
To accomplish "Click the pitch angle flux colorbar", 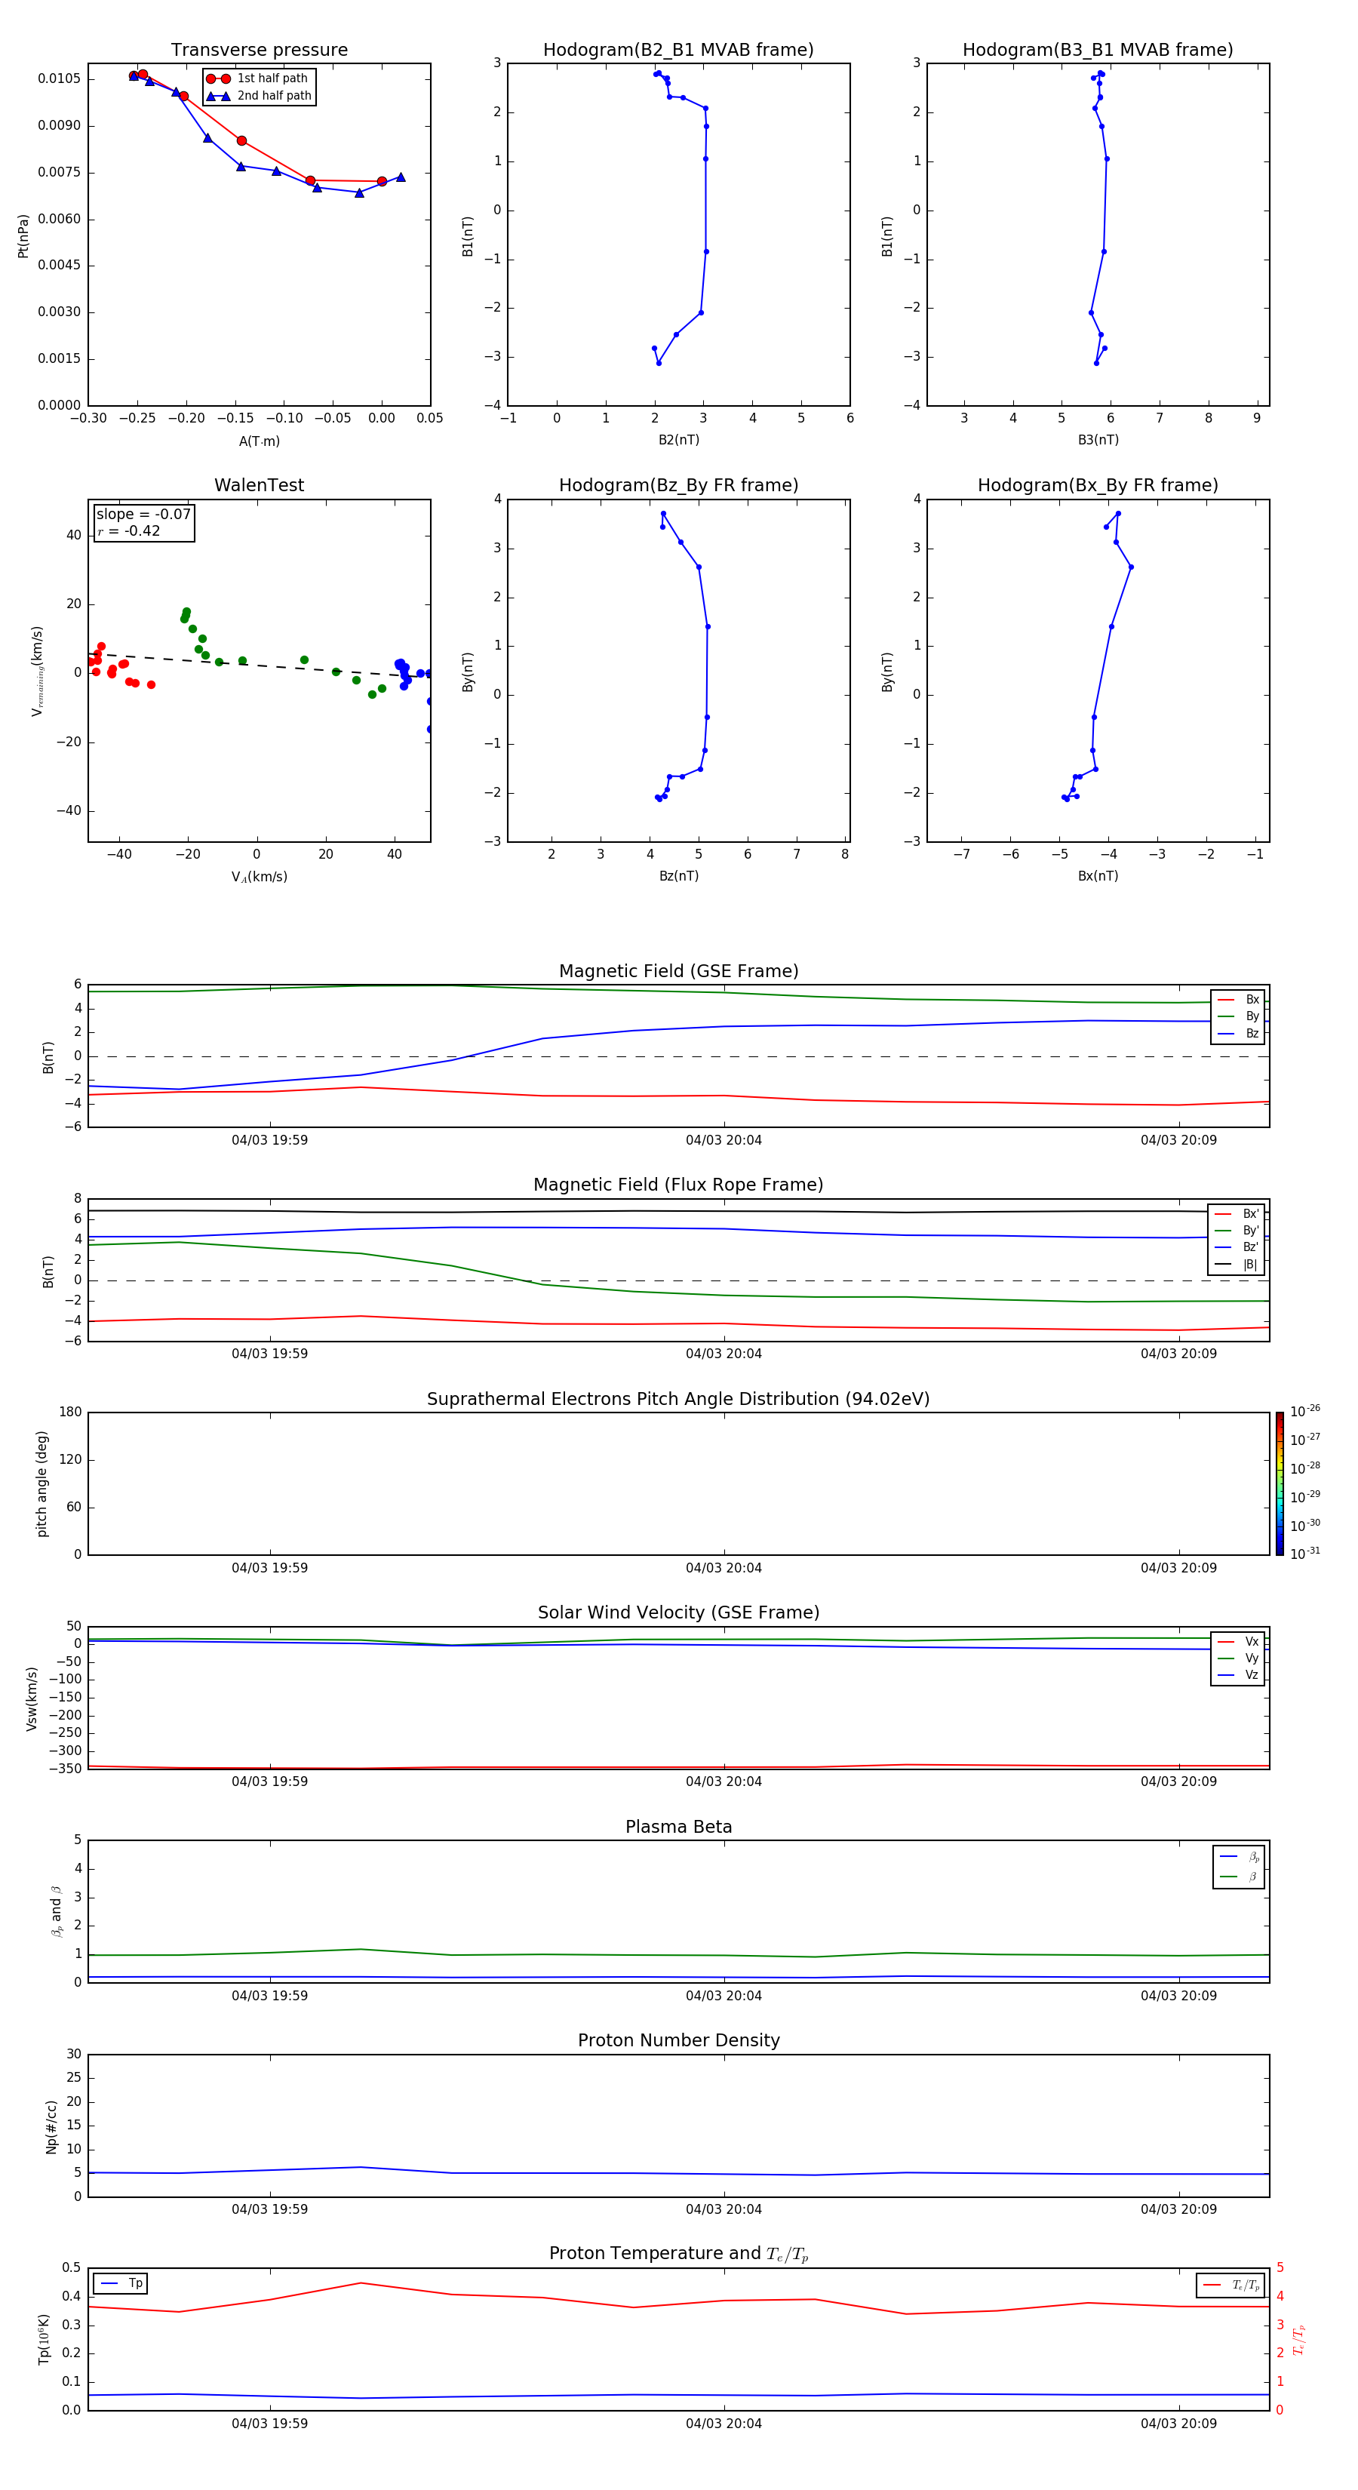I will coord(1279,1483).
